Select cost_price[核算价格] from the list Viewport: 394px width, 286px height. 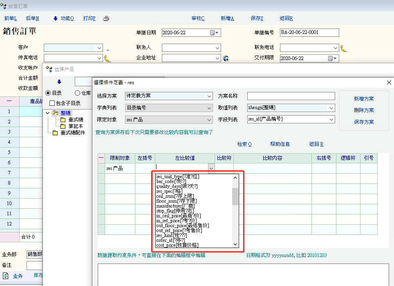click(x=177, y=245)
